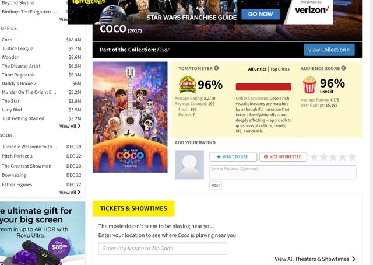Rate the movie with the fifth star
The height and width of the screenshot is (265, 373).
point(352,157)
